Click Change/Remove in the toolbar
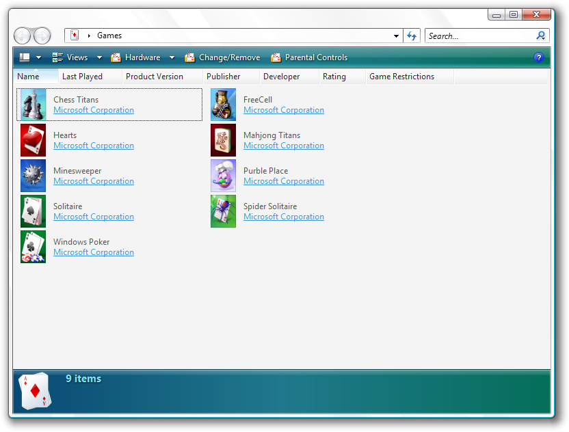 222,57
